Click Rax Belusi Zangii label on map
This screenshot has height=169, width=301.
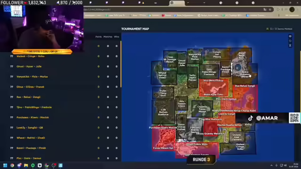245,86
